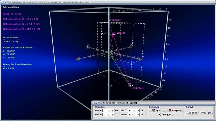Screen dimensions: 216x121
Task: Click the X axis arrowhead on right
Action: coord(140,59)
